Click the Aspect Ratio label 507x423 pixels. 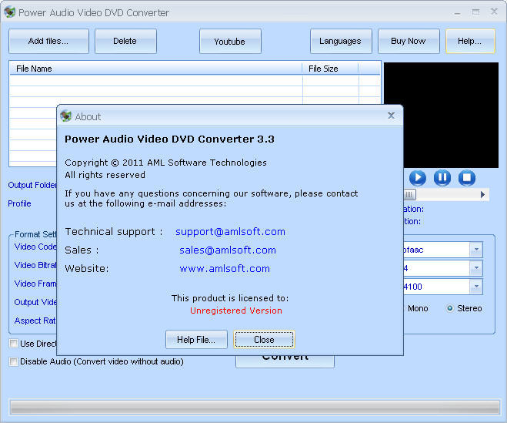(x=35, y=321)
